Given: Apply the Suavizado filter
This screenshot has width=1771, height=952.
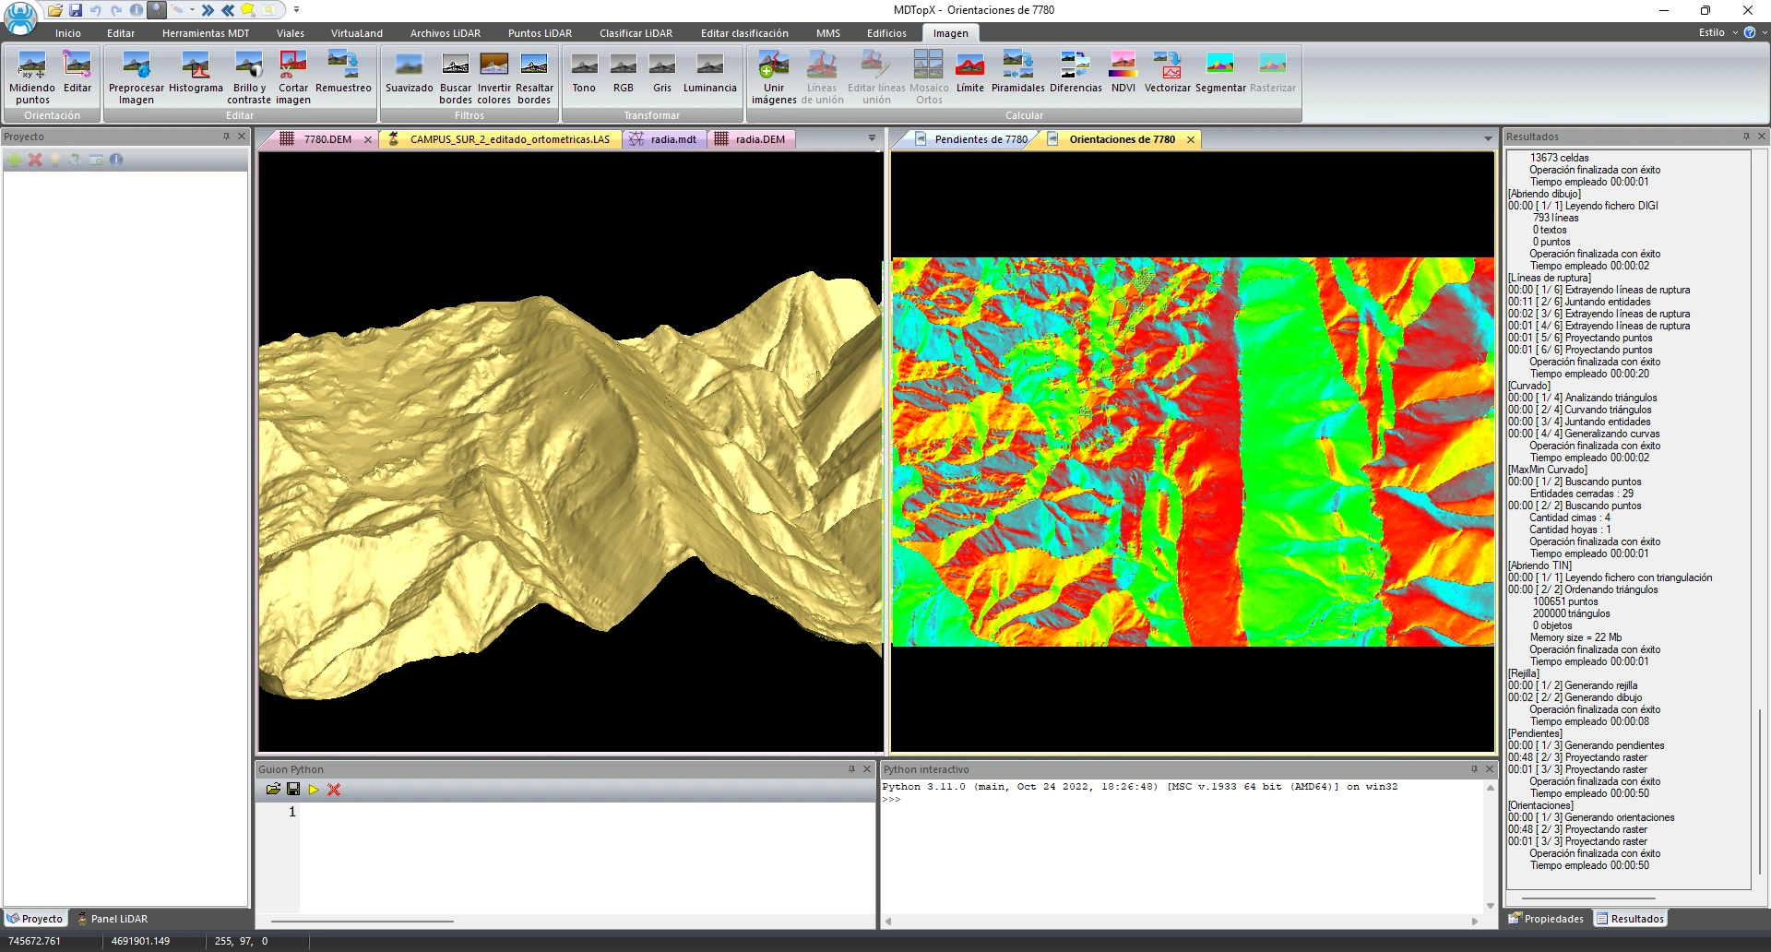Looking at the screenshot, I should (409, 72).
